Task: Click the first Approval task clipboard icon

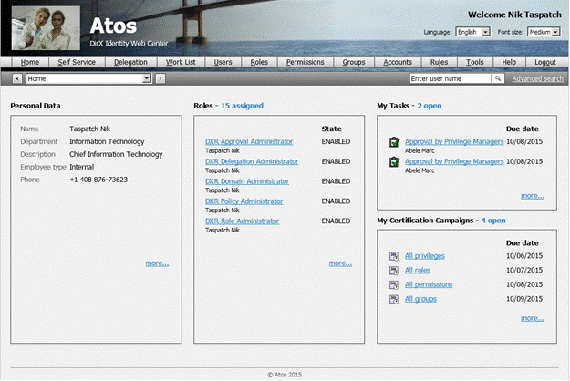Action: [394, 142]
